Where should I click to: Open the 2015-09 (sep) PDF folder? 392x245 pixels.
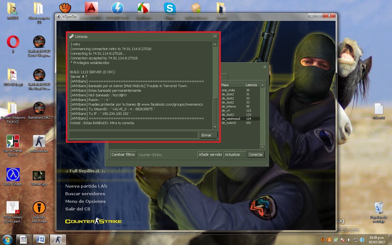pyautogui.click(x=13, y=77)
